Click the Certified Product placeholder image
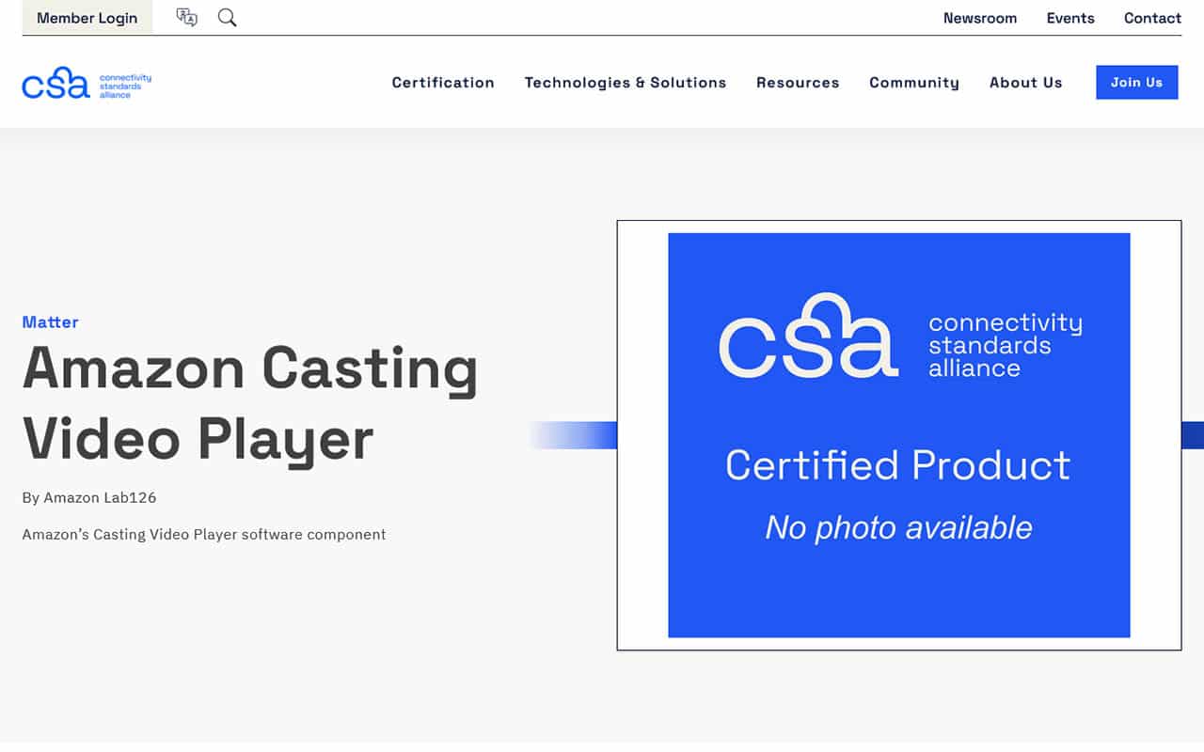Viewport: 1204px width, 752px height. (x=899, y=435)
